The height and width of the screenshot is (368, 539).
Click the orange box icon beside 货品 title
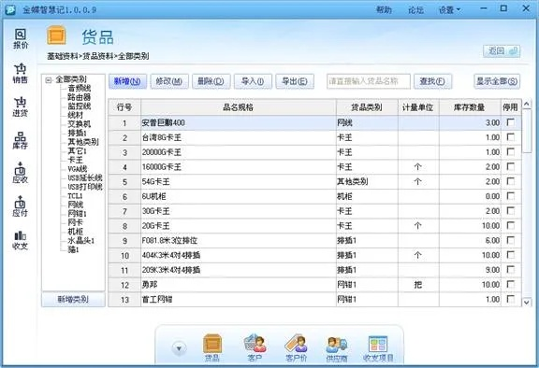(56, 35)
